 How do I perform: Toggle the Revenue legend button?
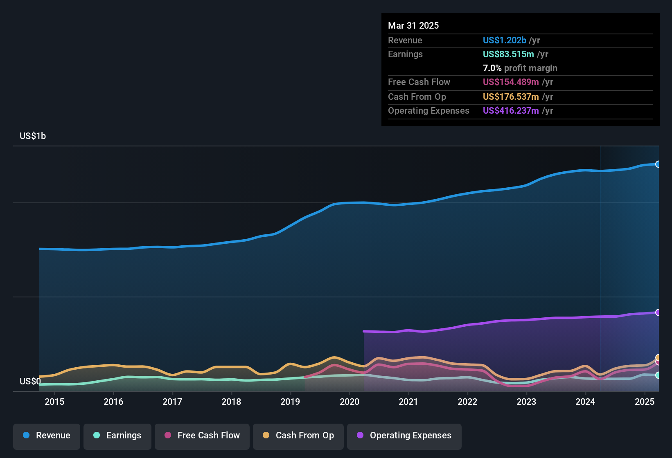tap(47, 436)
